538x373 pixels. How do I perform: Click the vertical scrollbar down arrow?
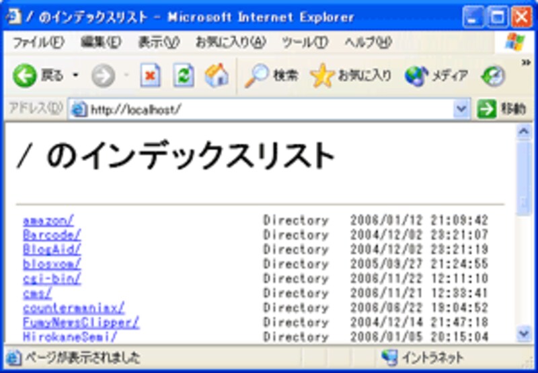coord(523,334)
